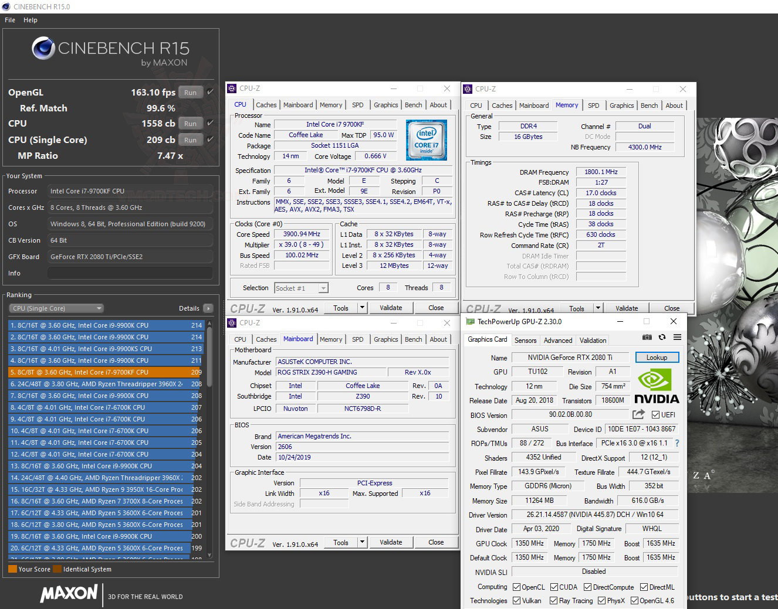Switch to Bench tab in CPU-Z Mainboard window
778x609 pixels.
[x=413, y=339]
